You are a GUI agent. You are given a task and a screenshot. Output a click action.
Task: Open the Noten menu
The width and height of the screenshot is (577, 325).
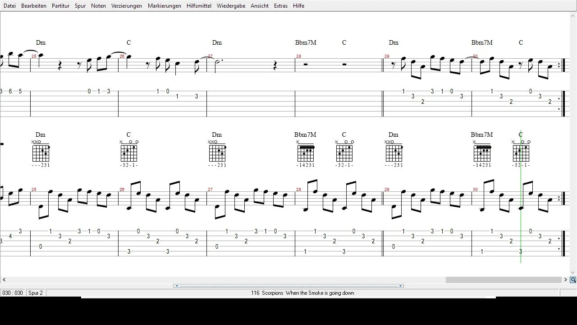click(98, 6)
